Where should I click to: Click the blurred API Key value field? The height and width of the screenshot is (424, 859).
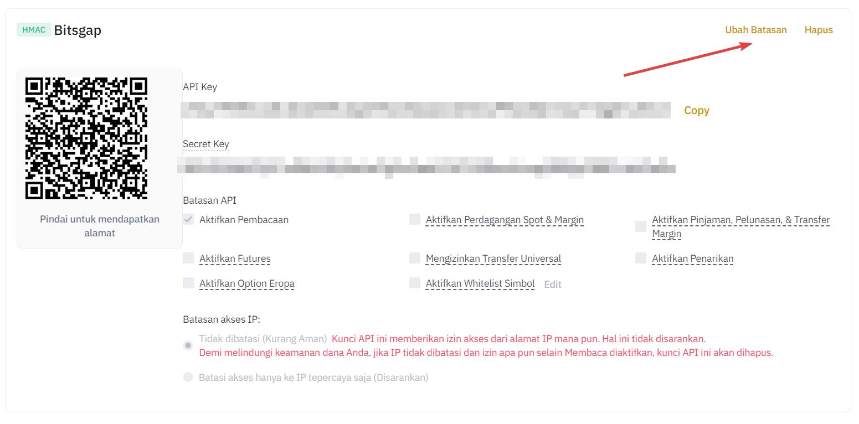tap(426, 110)
